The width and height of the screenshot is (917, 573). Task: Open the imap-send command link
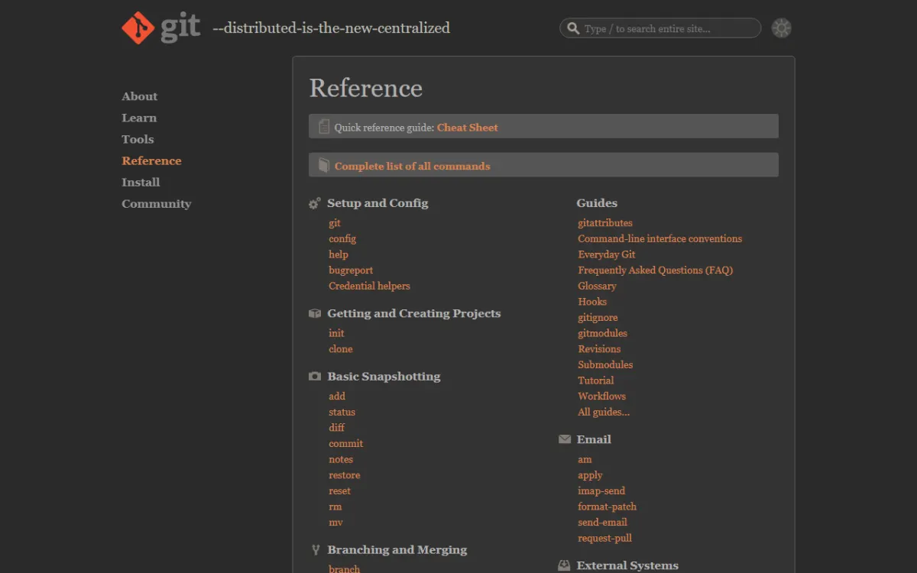tap(601, 490)
